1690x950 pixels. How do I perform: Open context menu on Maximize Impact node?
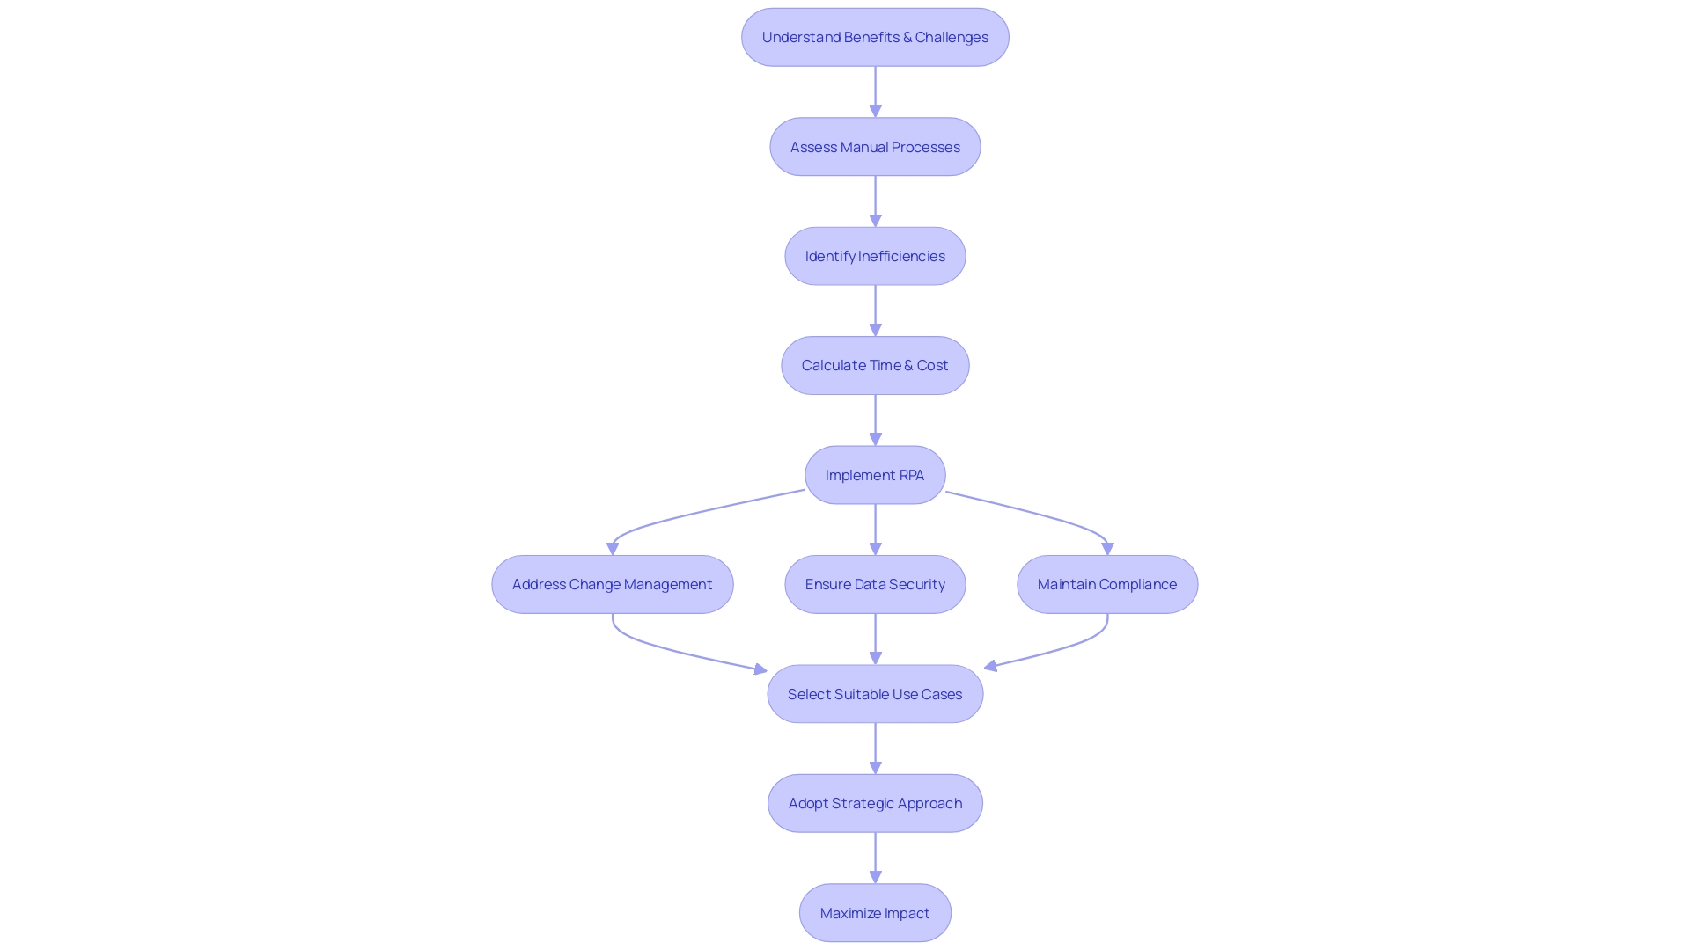tap(875, 911)
